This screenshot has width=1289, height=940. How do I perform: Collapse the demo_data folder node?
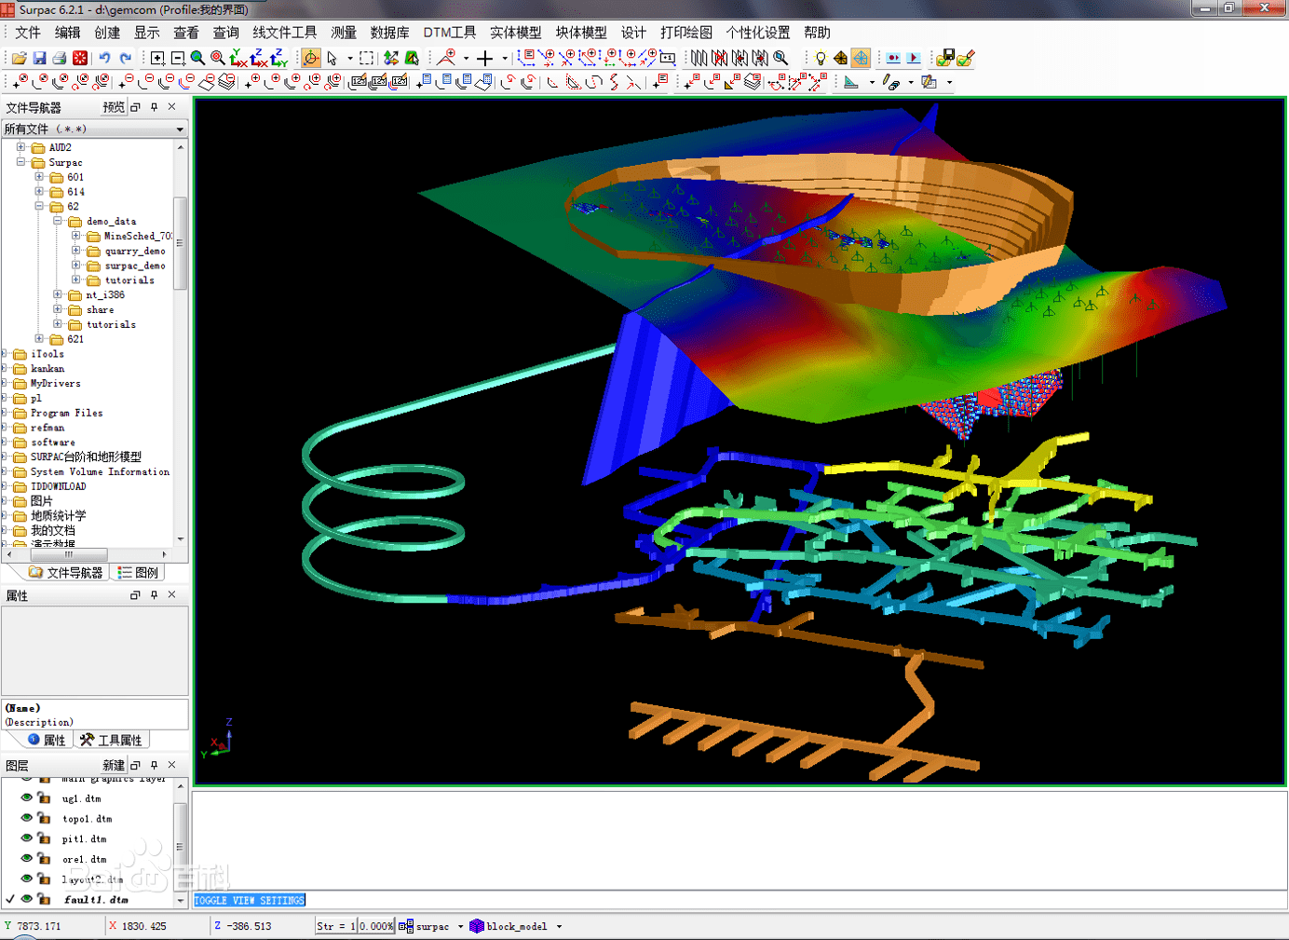(58, 221)
